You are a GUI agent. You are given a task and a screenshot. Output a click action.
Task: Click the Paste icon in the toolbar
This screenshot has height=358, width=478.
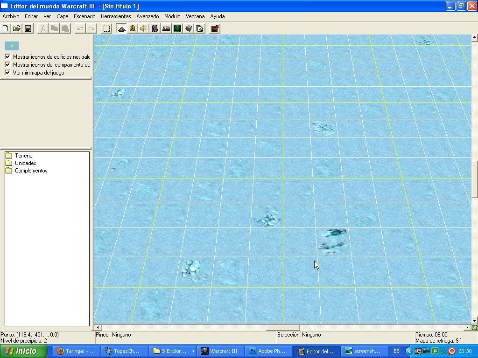(x=65, y=28)
